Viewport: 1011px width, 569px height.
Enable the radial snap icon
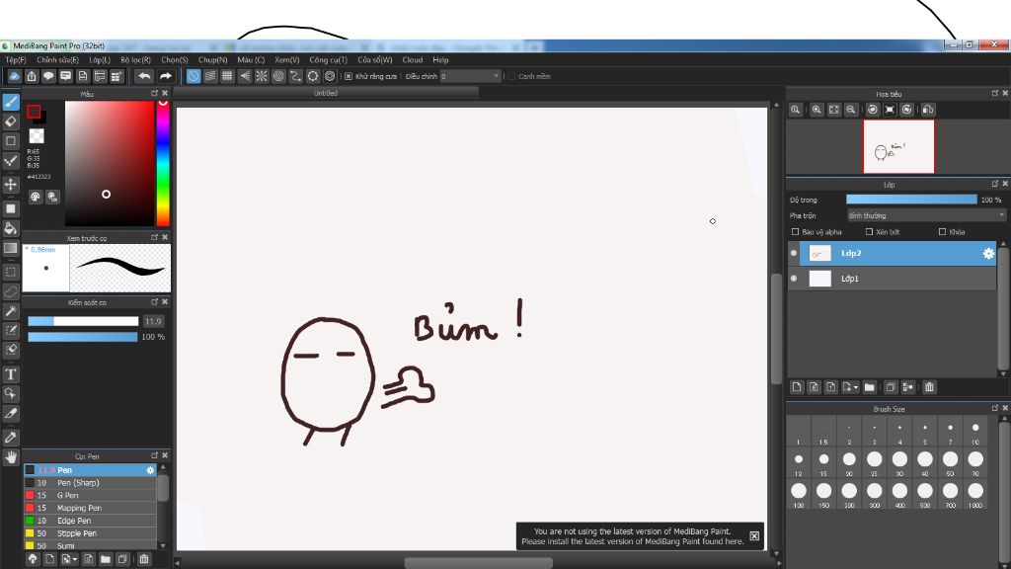point(261,76)
